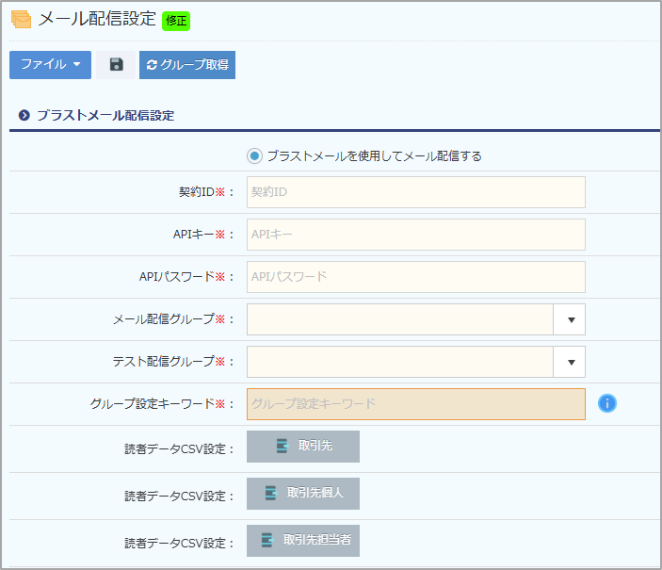This screenshot has height=570, width=662.
Task: Select the ブラストメールを使用してメール配信する radio button
Action: pos(254,156)
